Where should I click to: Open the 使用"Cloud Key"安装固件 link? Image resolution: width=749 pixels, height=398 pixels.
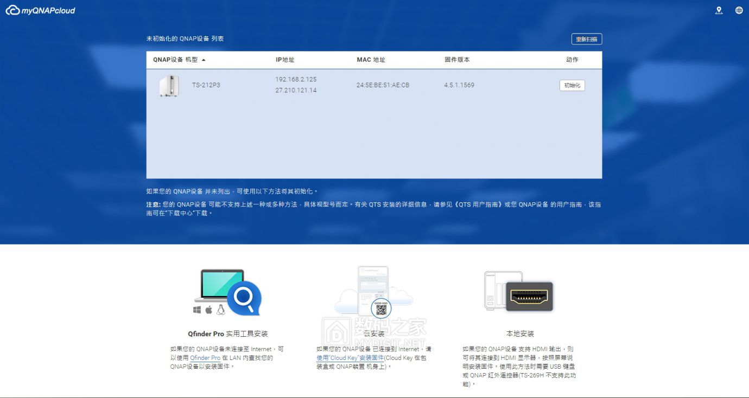[x=350, y=358]
